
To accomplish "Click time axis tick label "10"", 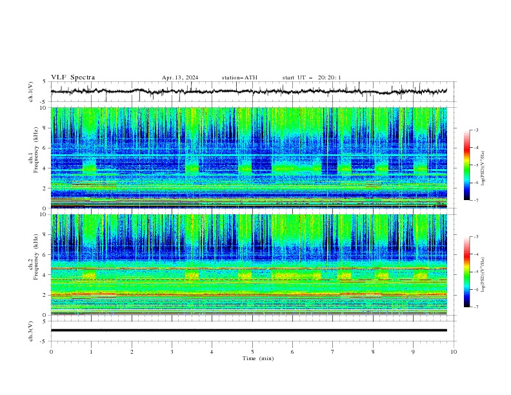I will tap(454, 352).
